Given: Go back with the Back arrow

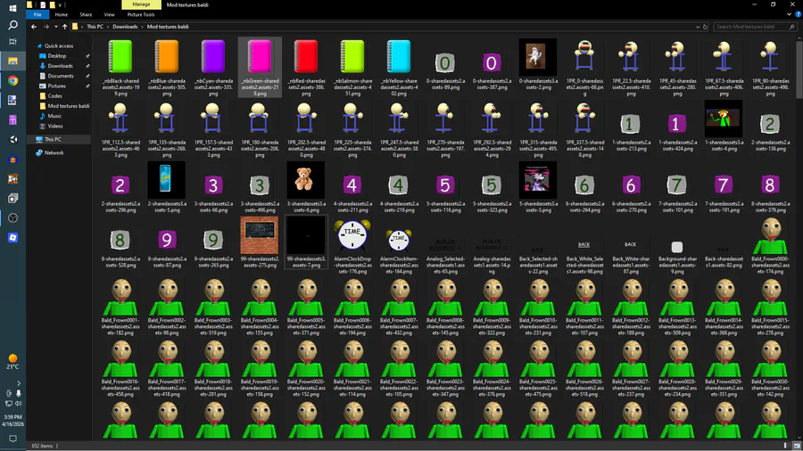Looking at the screenshot, I should [34, 27].
